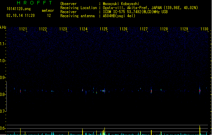Click the timestamp 02.10.14 11:20

(x=21, y=16)
